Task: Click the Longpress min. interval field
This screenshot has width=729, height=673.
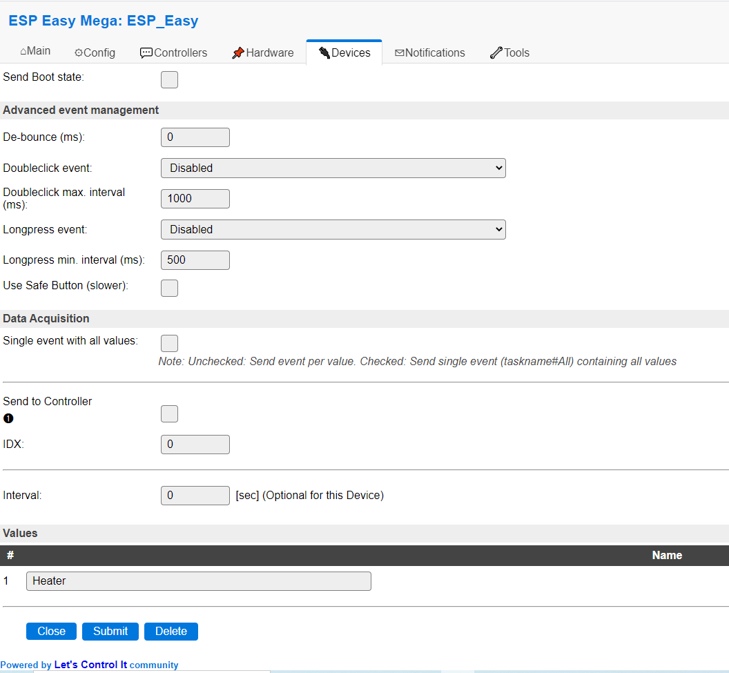Action: point(195,260)
